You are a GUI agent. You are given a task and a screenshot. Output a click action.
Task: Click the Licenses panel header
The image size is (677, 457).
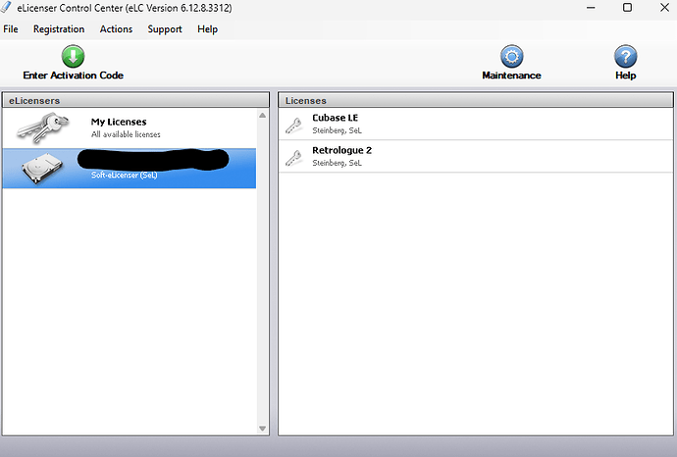[x=475, y=100]
